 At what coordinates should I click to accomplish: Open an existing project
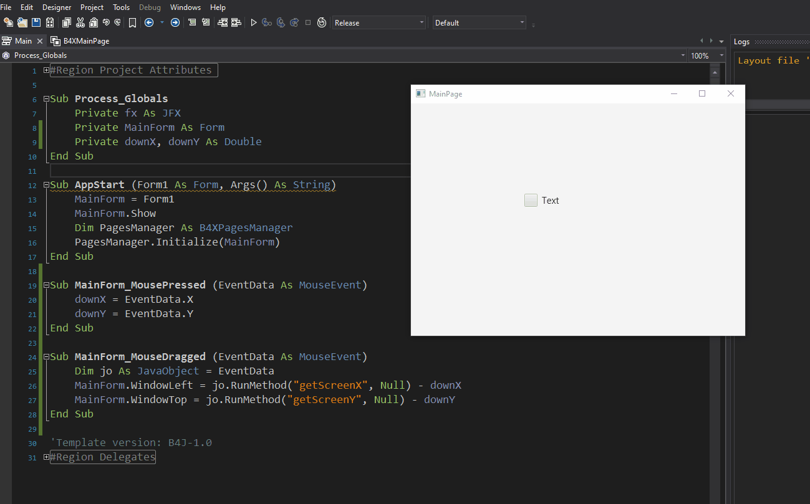(x=21, y=22)
